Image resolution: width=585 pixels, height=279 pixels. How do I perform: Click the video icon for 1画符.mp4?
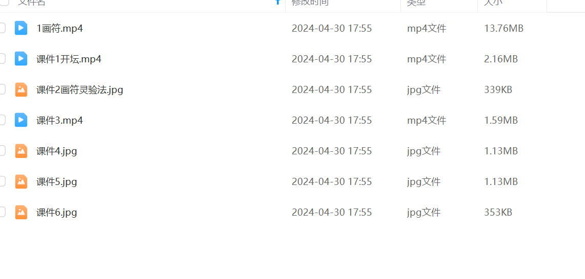pyautogui.click(x=21, y=28)
